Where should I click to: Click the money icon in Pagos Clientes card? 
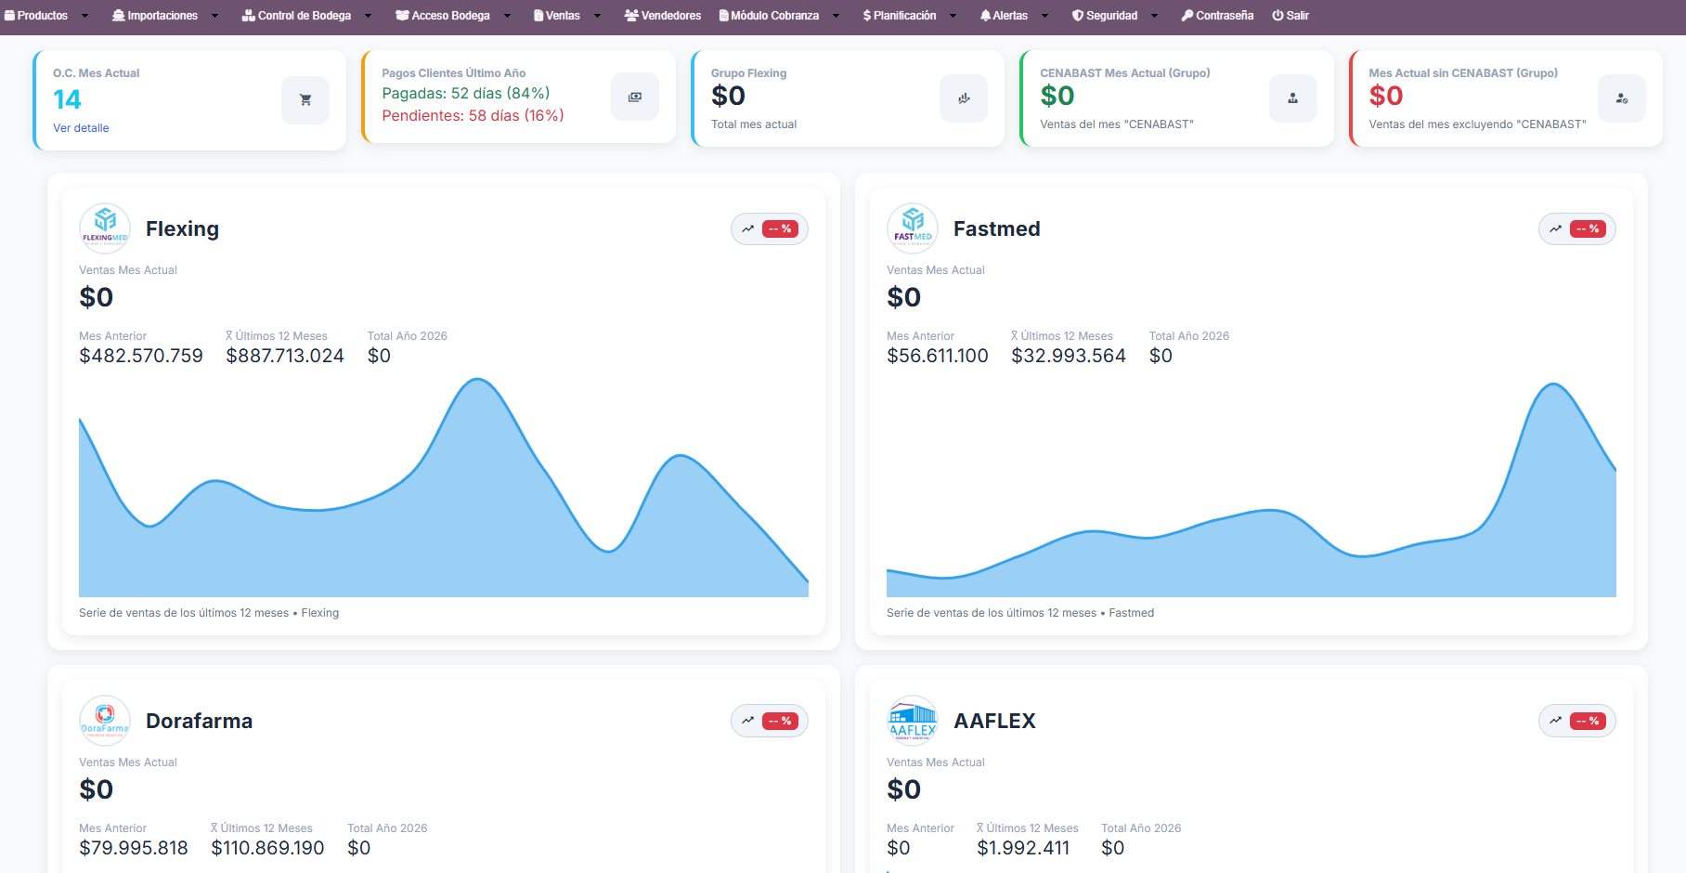(634, 98)
